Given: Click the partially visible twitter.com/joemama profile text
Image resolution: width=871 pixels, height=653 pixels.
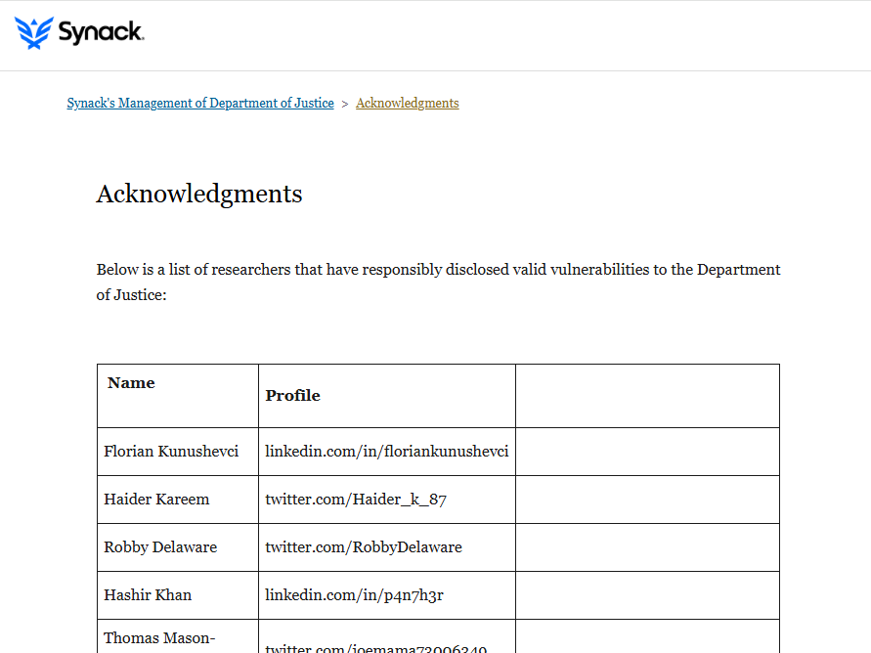Looking at the screenshot, I should click(x=376, y=648).
